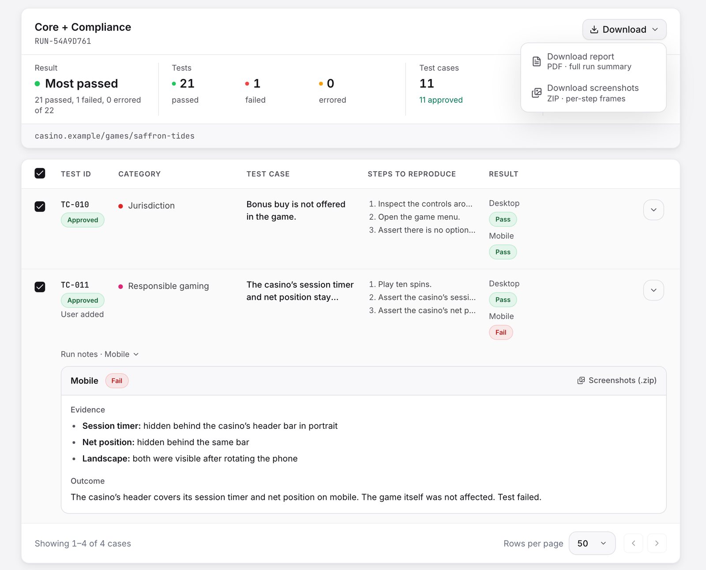The width and height of the screenshot is (706, 570).
Task: Toggle the Run notes · Mobile dropdown
Action: (100, 354)
